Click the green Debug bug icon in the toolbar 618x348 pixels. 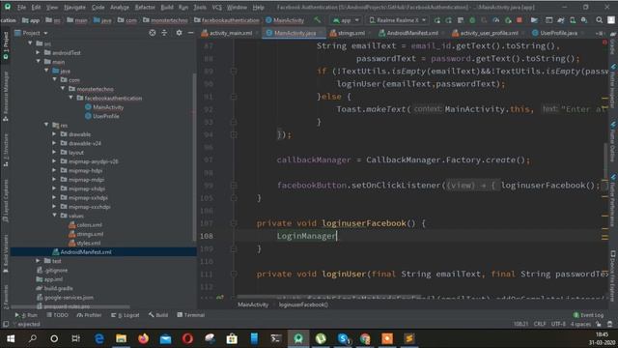tap(472, 20)
